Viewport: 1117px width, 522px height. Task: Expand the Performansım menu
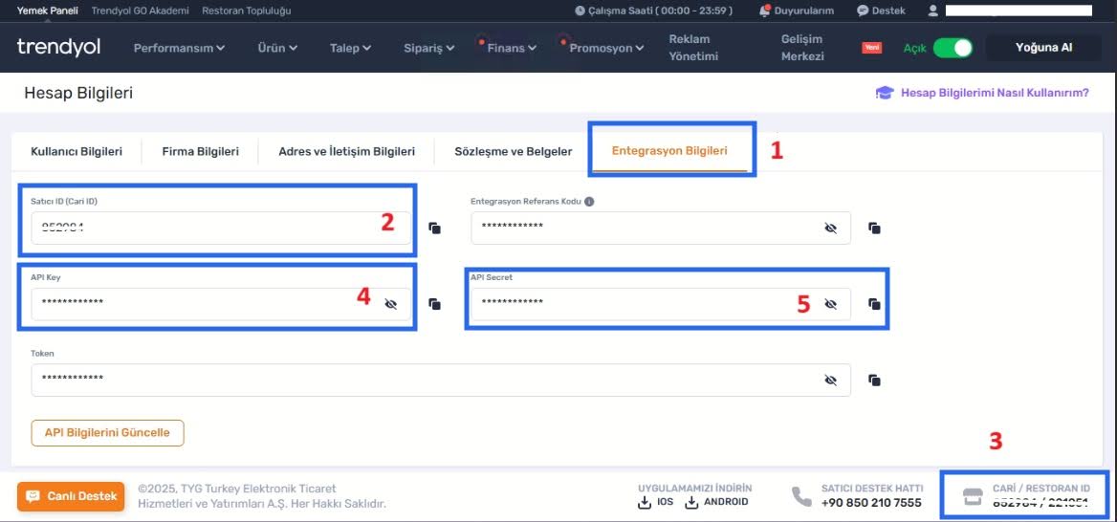click(x=180, y=48)
